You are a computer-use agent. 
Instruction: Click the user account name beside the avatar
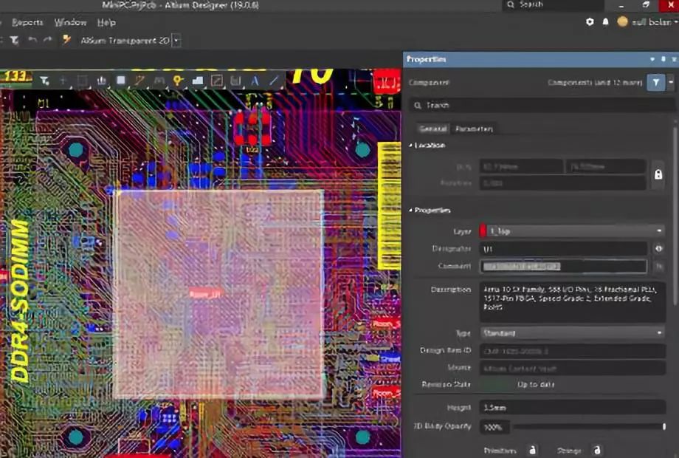coord(651,21)
